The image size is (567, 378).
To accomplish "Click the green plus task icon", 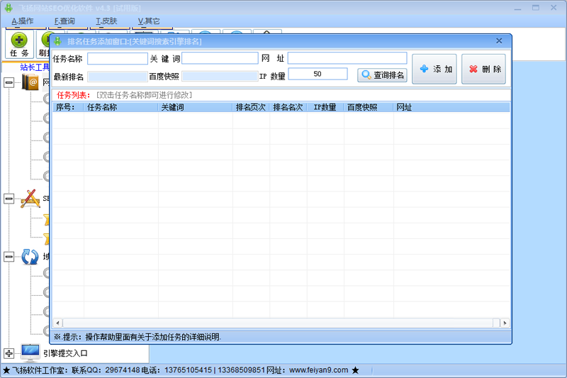I will click(19, 40).
